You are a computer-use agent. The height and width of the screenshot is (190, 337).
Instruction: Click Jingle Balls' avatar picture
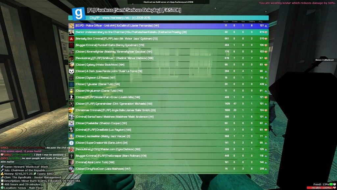click(x=71, y=110)
